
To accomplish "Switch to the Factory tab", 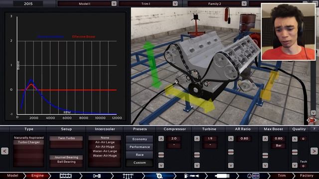I will point(307,176).
